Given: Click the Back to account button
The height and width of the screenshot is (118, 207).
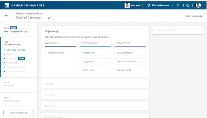Looking at the screenshot, I should point(19,113).
